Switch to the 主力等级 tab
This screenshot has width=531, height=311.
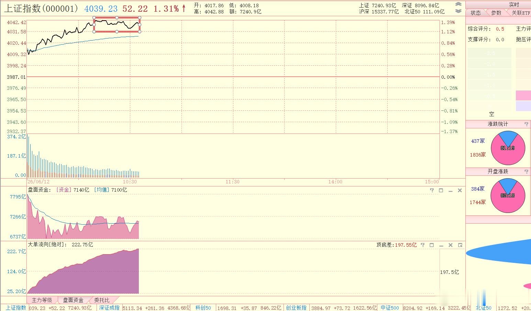pyautogui.click(x=42, y=300)
